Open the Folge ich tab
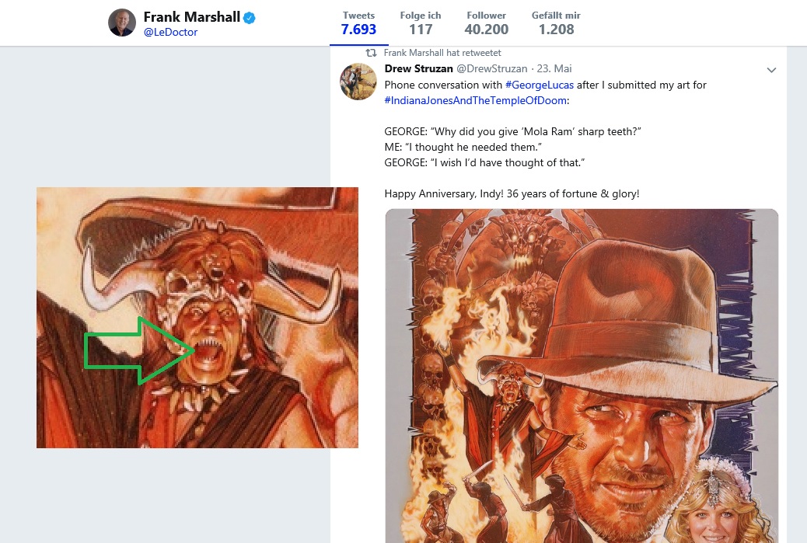The width and height of the screenshot is (807, 543). point(421,23)
